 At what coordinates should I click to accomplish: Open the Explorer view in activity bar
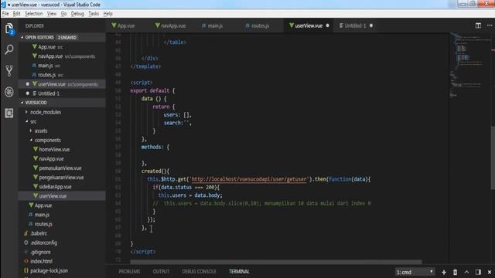[9, 29]
